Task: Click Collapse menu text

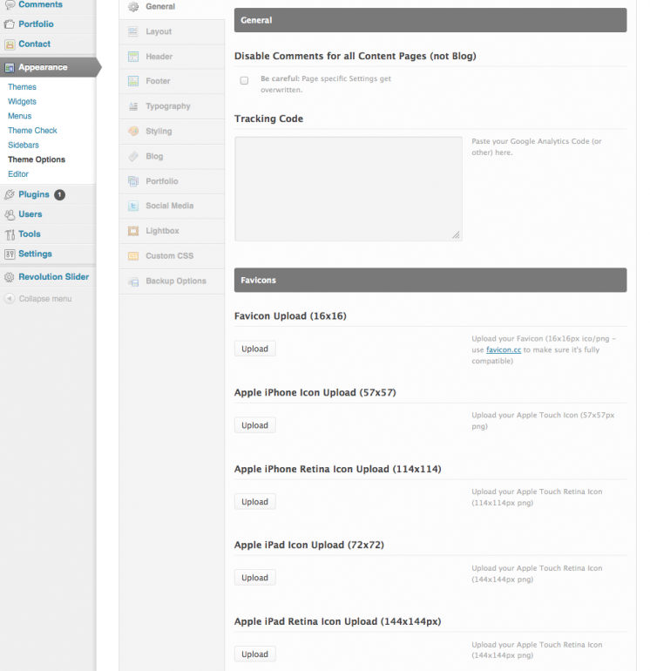Action: tap(45, 299)
